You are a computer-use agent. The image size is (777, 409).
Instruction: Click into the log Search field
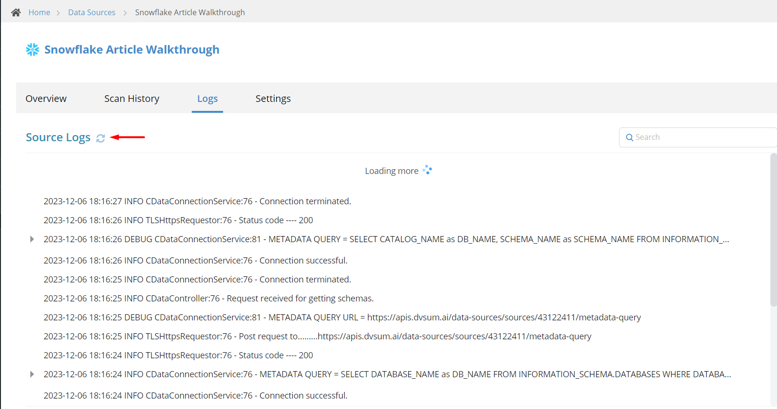698,137
